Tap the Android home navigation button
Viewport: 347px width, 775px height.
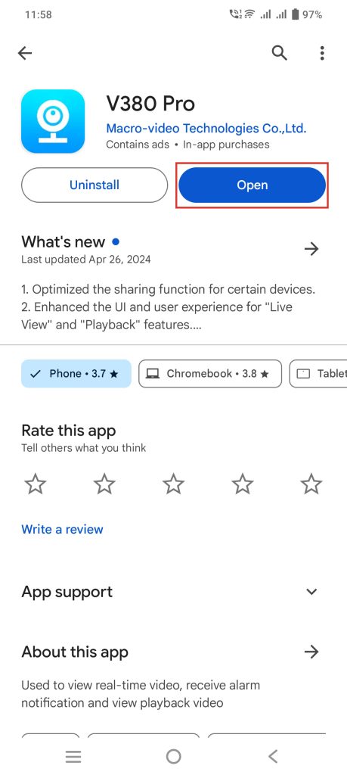[173, 756]
